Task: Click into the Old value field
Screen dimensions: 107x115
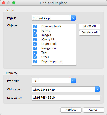Action: [x=63, y=89]
